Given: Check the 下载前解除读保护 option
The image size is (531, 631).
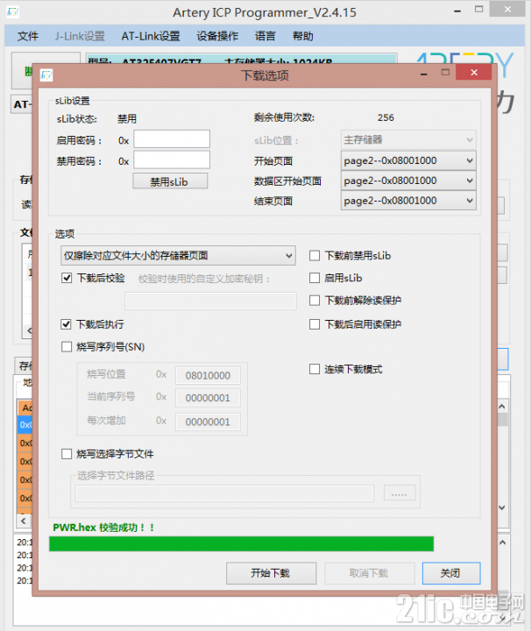Looking at the screenshot, I should 315,301.
